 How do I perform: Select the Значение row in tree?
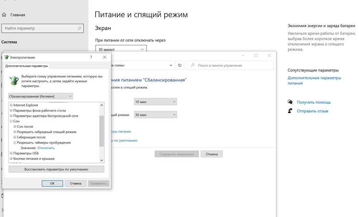pos(38,148)
